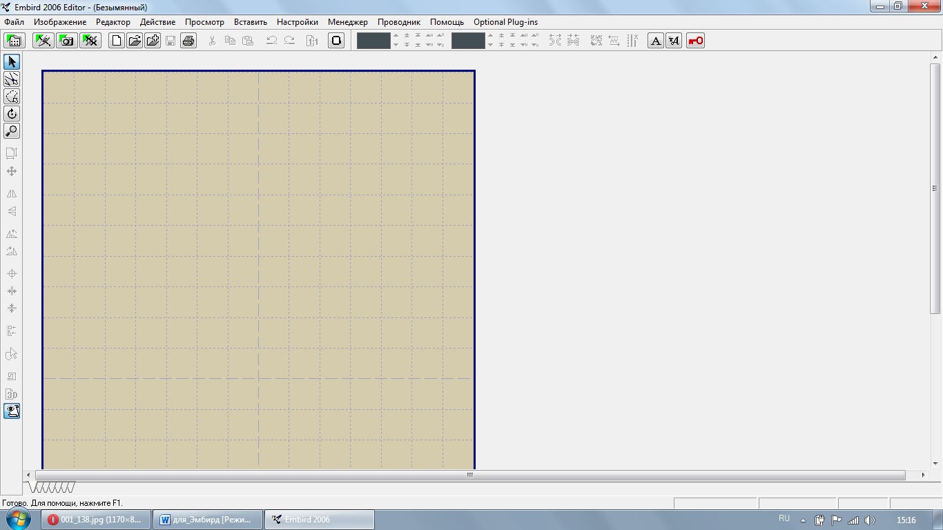Click the second dark color box
943x530 pixels.
(468, 41)
